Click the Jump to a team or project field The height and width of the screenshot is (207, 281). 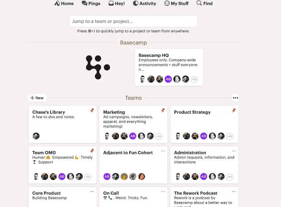pyautogui.click(x=133, y=21)
